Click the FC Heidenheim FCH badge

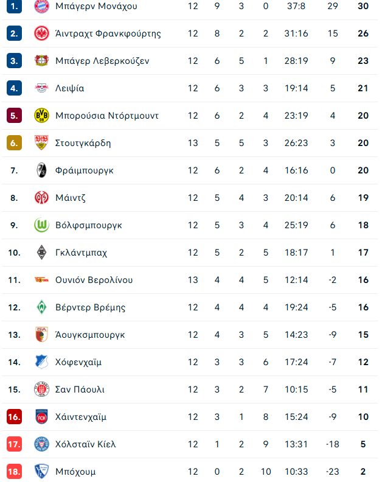(x=41, y=417)
